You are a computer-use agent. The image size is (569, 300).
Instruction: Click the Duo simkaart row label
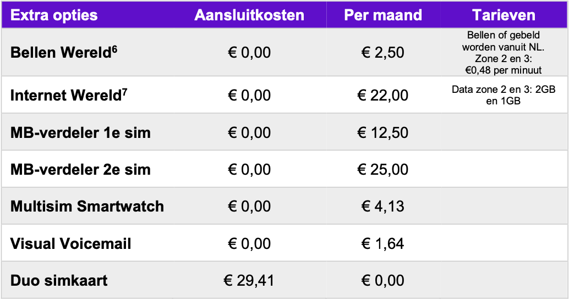pyautogui.click(x=59, y=280)
